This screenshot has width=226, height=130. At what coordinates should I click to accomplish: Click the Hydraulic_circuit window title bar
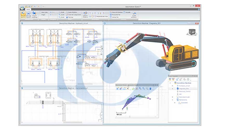(x=62, y=23)
